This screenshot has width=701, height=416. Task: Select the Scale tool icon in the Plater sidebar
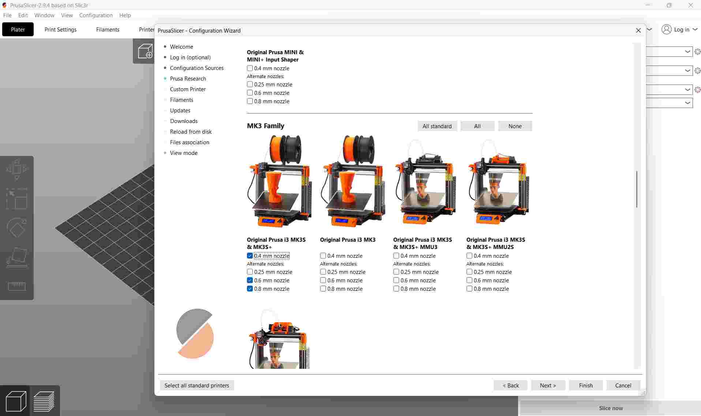pyautogui.click(x=17, y=199)
